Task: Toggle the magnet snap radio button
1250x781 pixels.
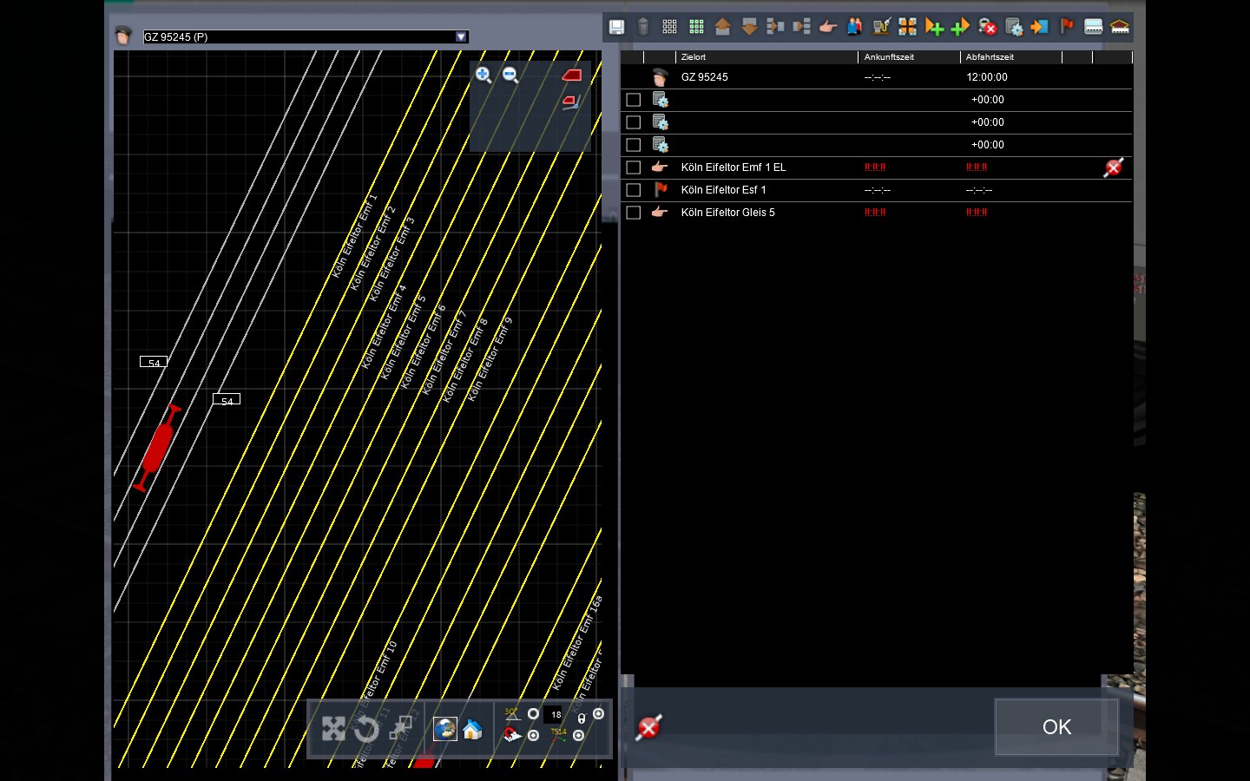Action: click(533, 735)
